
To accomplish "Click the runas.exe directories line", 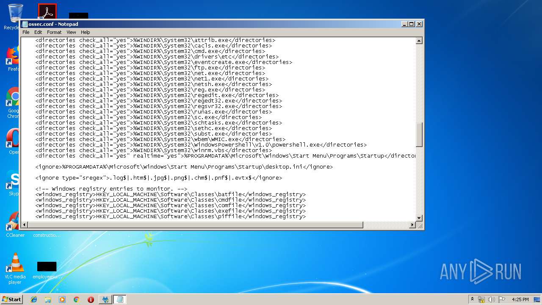I will 154,112.
